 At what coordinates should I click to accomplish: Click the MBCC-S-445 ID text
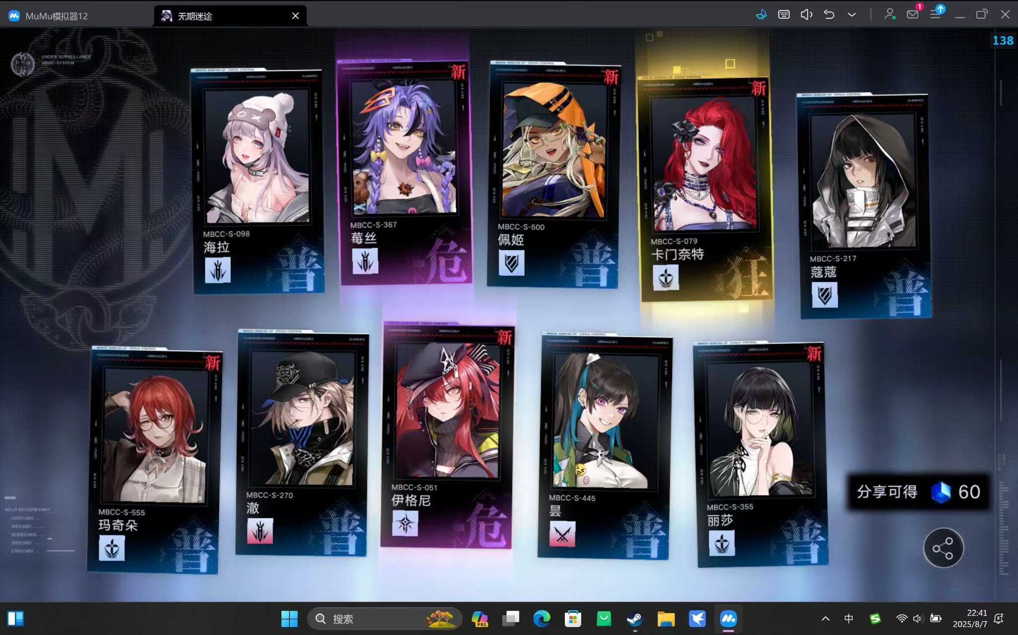click(x=572, y=498)
